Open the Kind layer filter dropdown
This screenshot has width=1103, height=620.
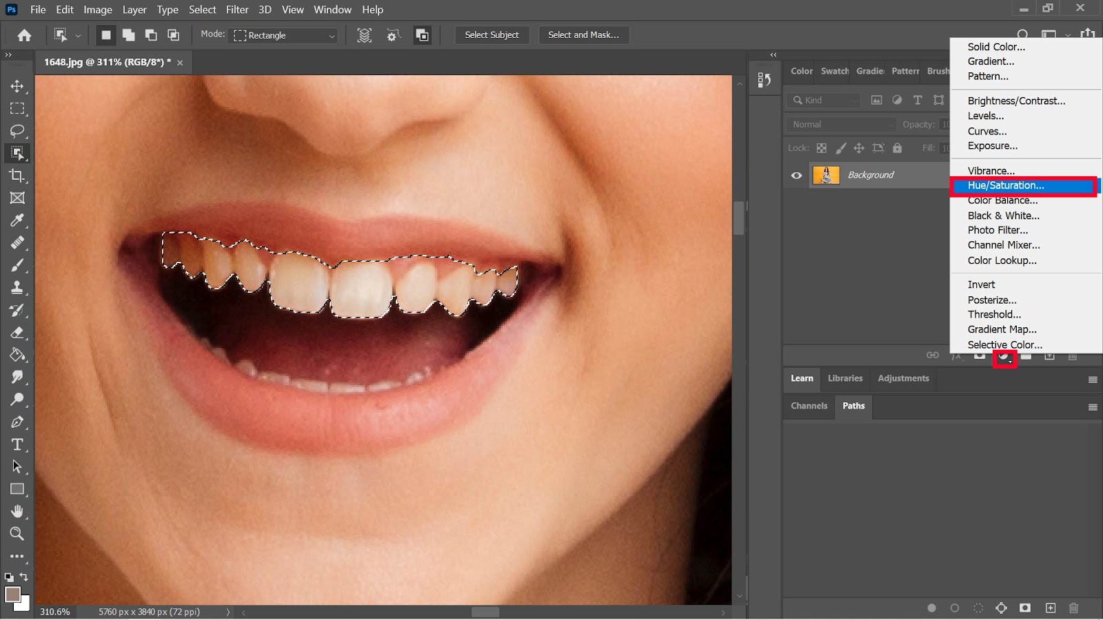pos(824,101)
